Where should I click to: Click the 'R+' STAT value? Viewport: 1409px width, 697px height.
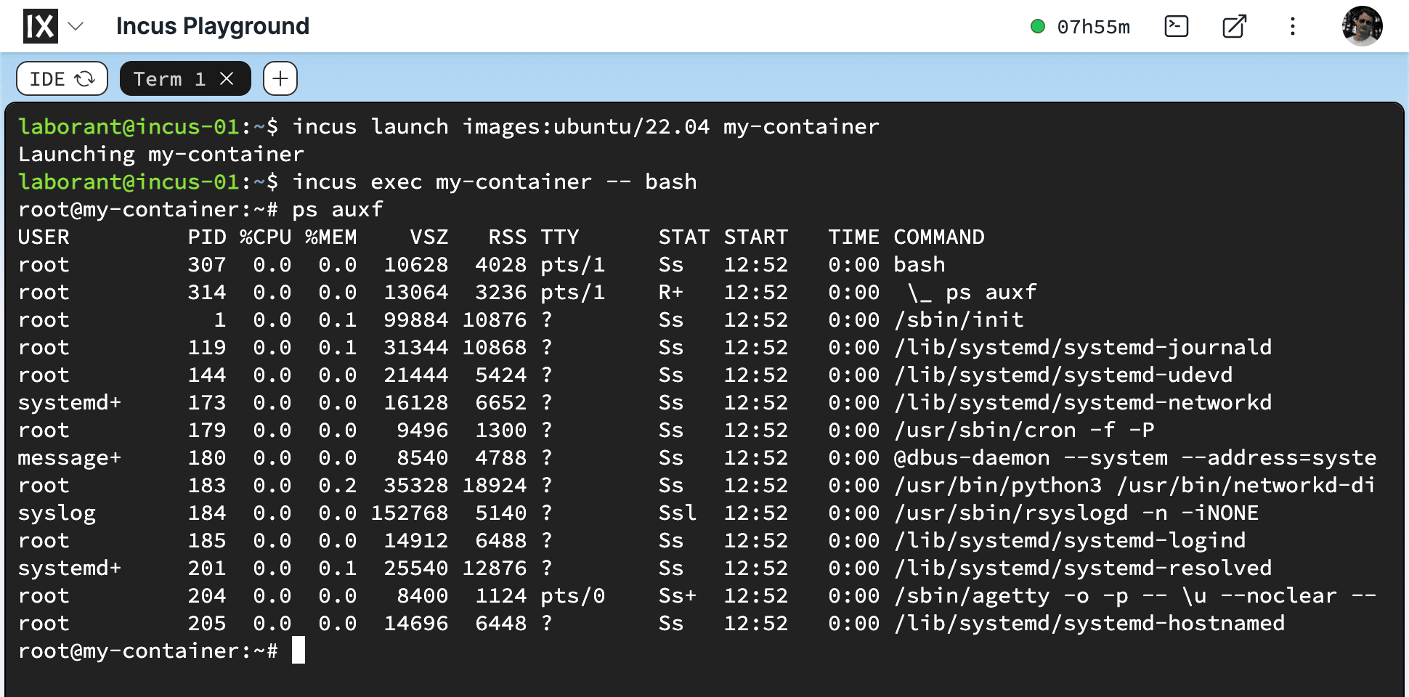point(671,292)
